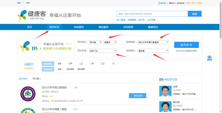The image size is (222, 113).
Task: Select 全部 in the 医院等级 row
Action: click(60, 64)
